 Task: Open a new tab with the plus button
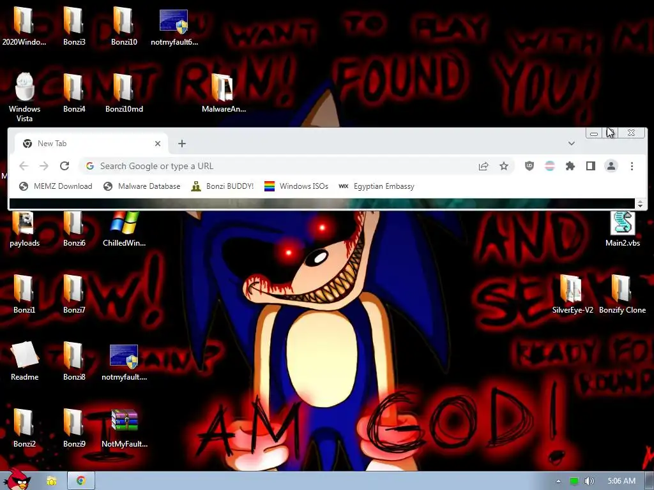[182, 144]
